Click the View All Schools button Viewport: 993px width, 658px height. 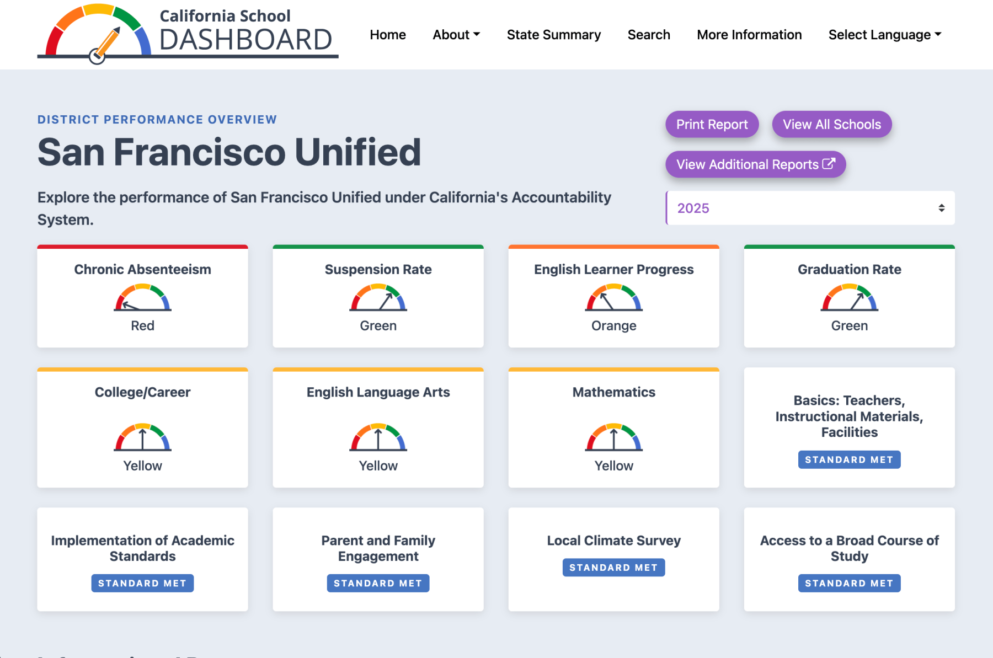832,125
